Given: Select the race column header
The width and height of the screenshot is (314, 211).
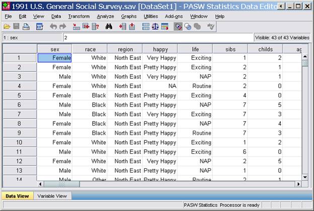Looking at the screenshot, I should click(90, 49).
